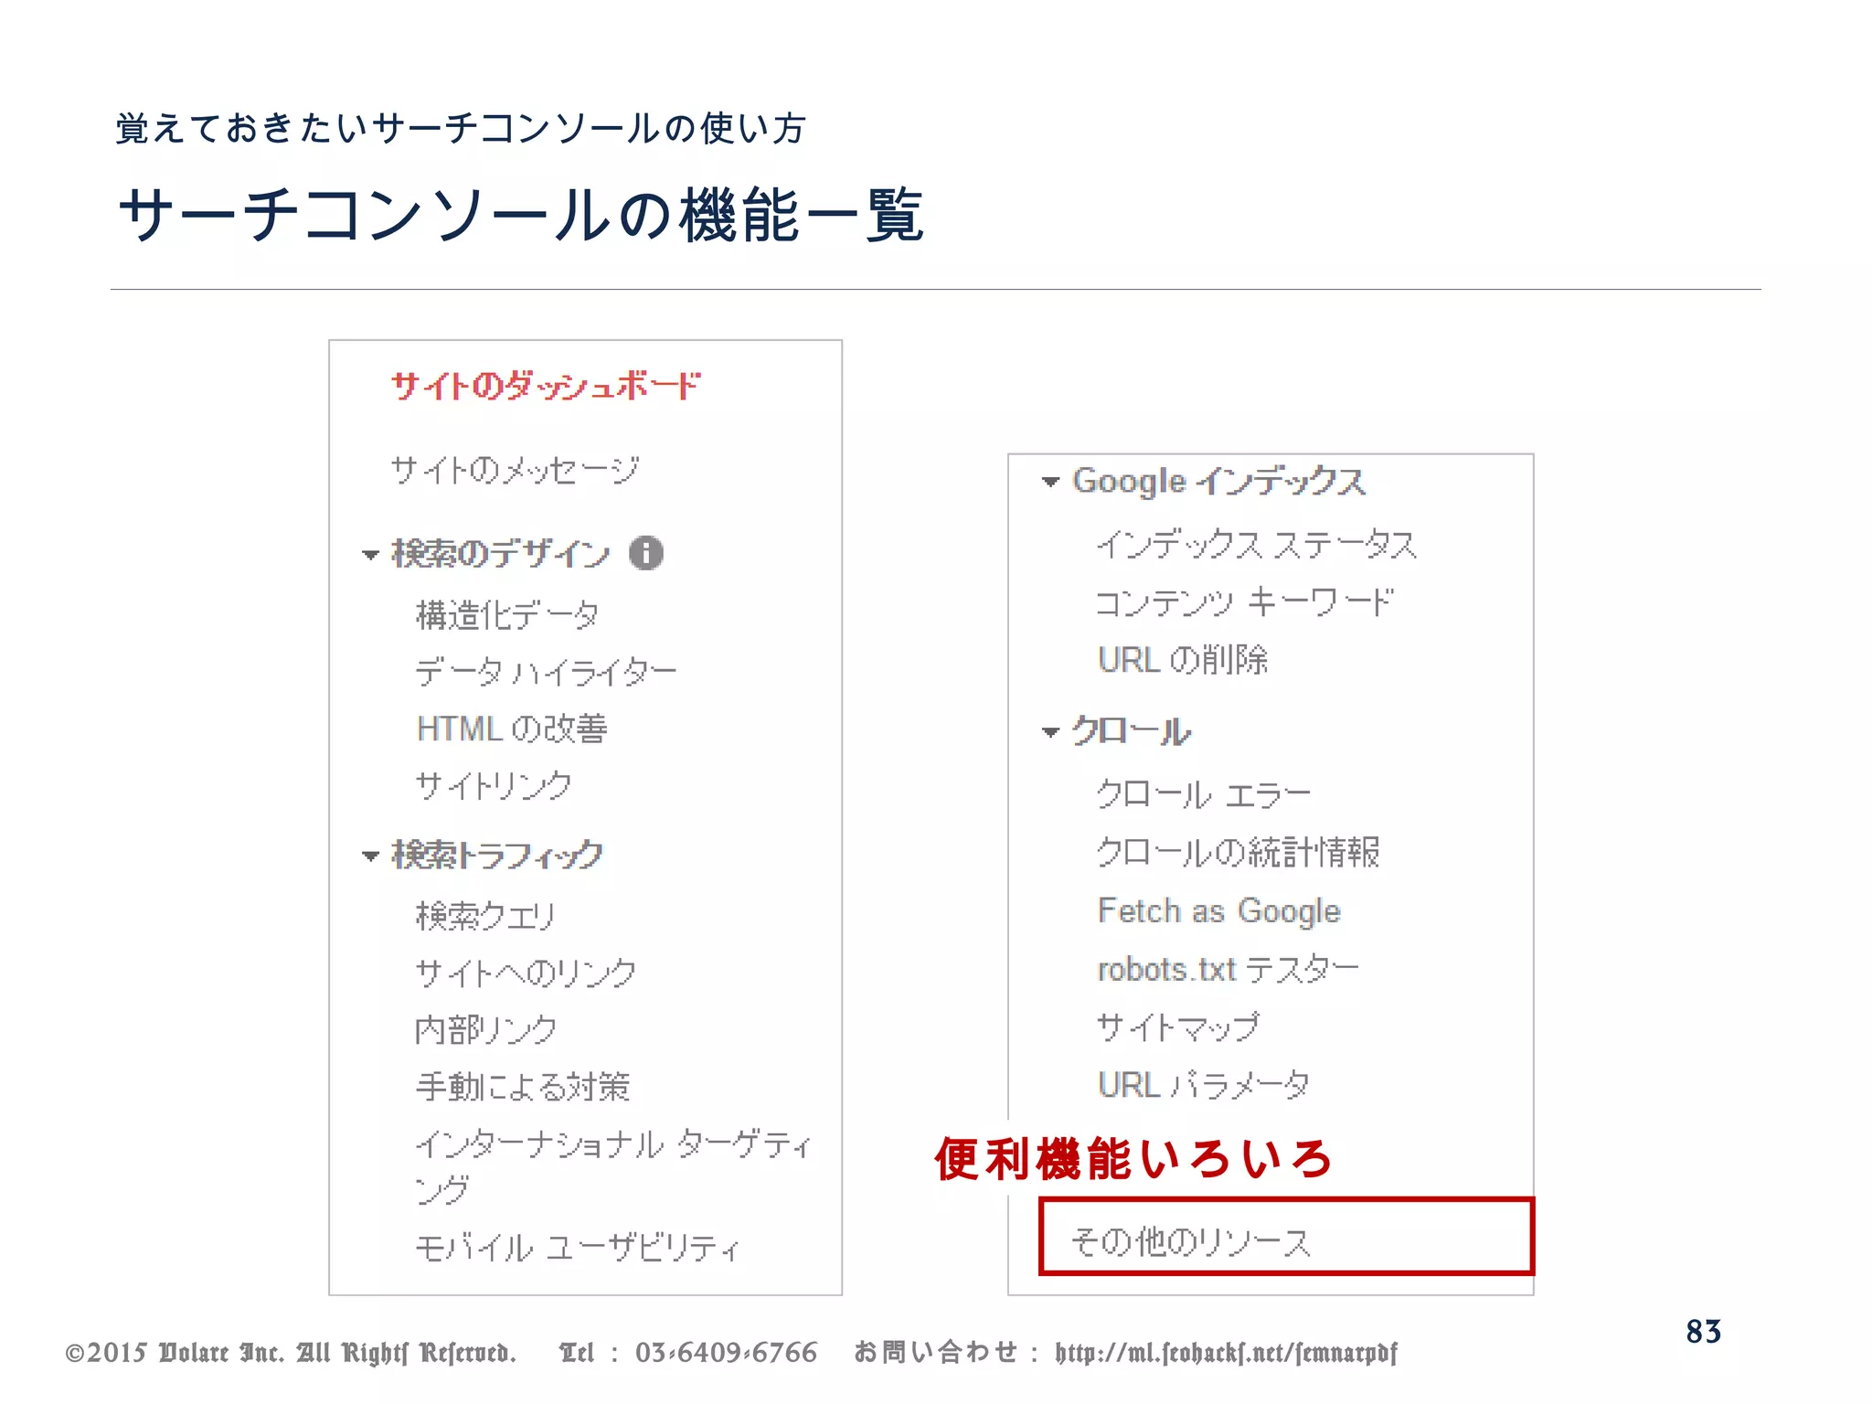Open インデックス ステータス item

[1257, 544]
